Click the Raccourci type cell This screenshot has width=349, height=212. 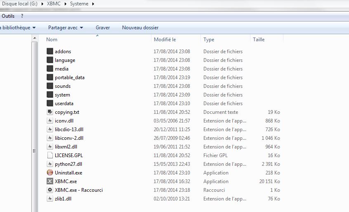click(x=214, y=190)
